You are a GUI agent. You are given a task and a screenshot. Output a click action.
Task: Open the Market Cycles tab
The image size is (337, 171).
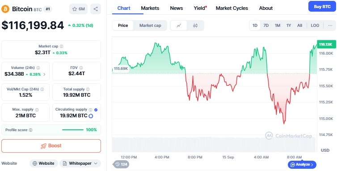pyautogui.click(x=232, y=8)
